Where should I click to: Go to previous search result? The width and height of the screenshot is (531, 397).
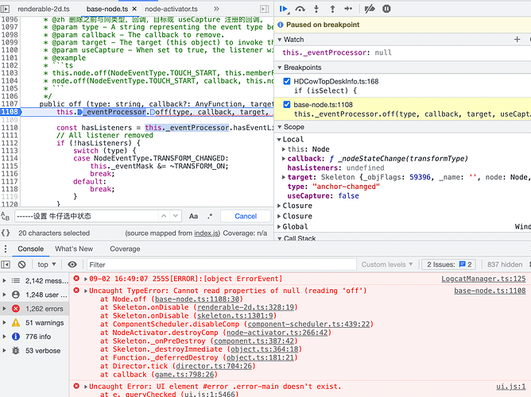[x=164, y=216]
